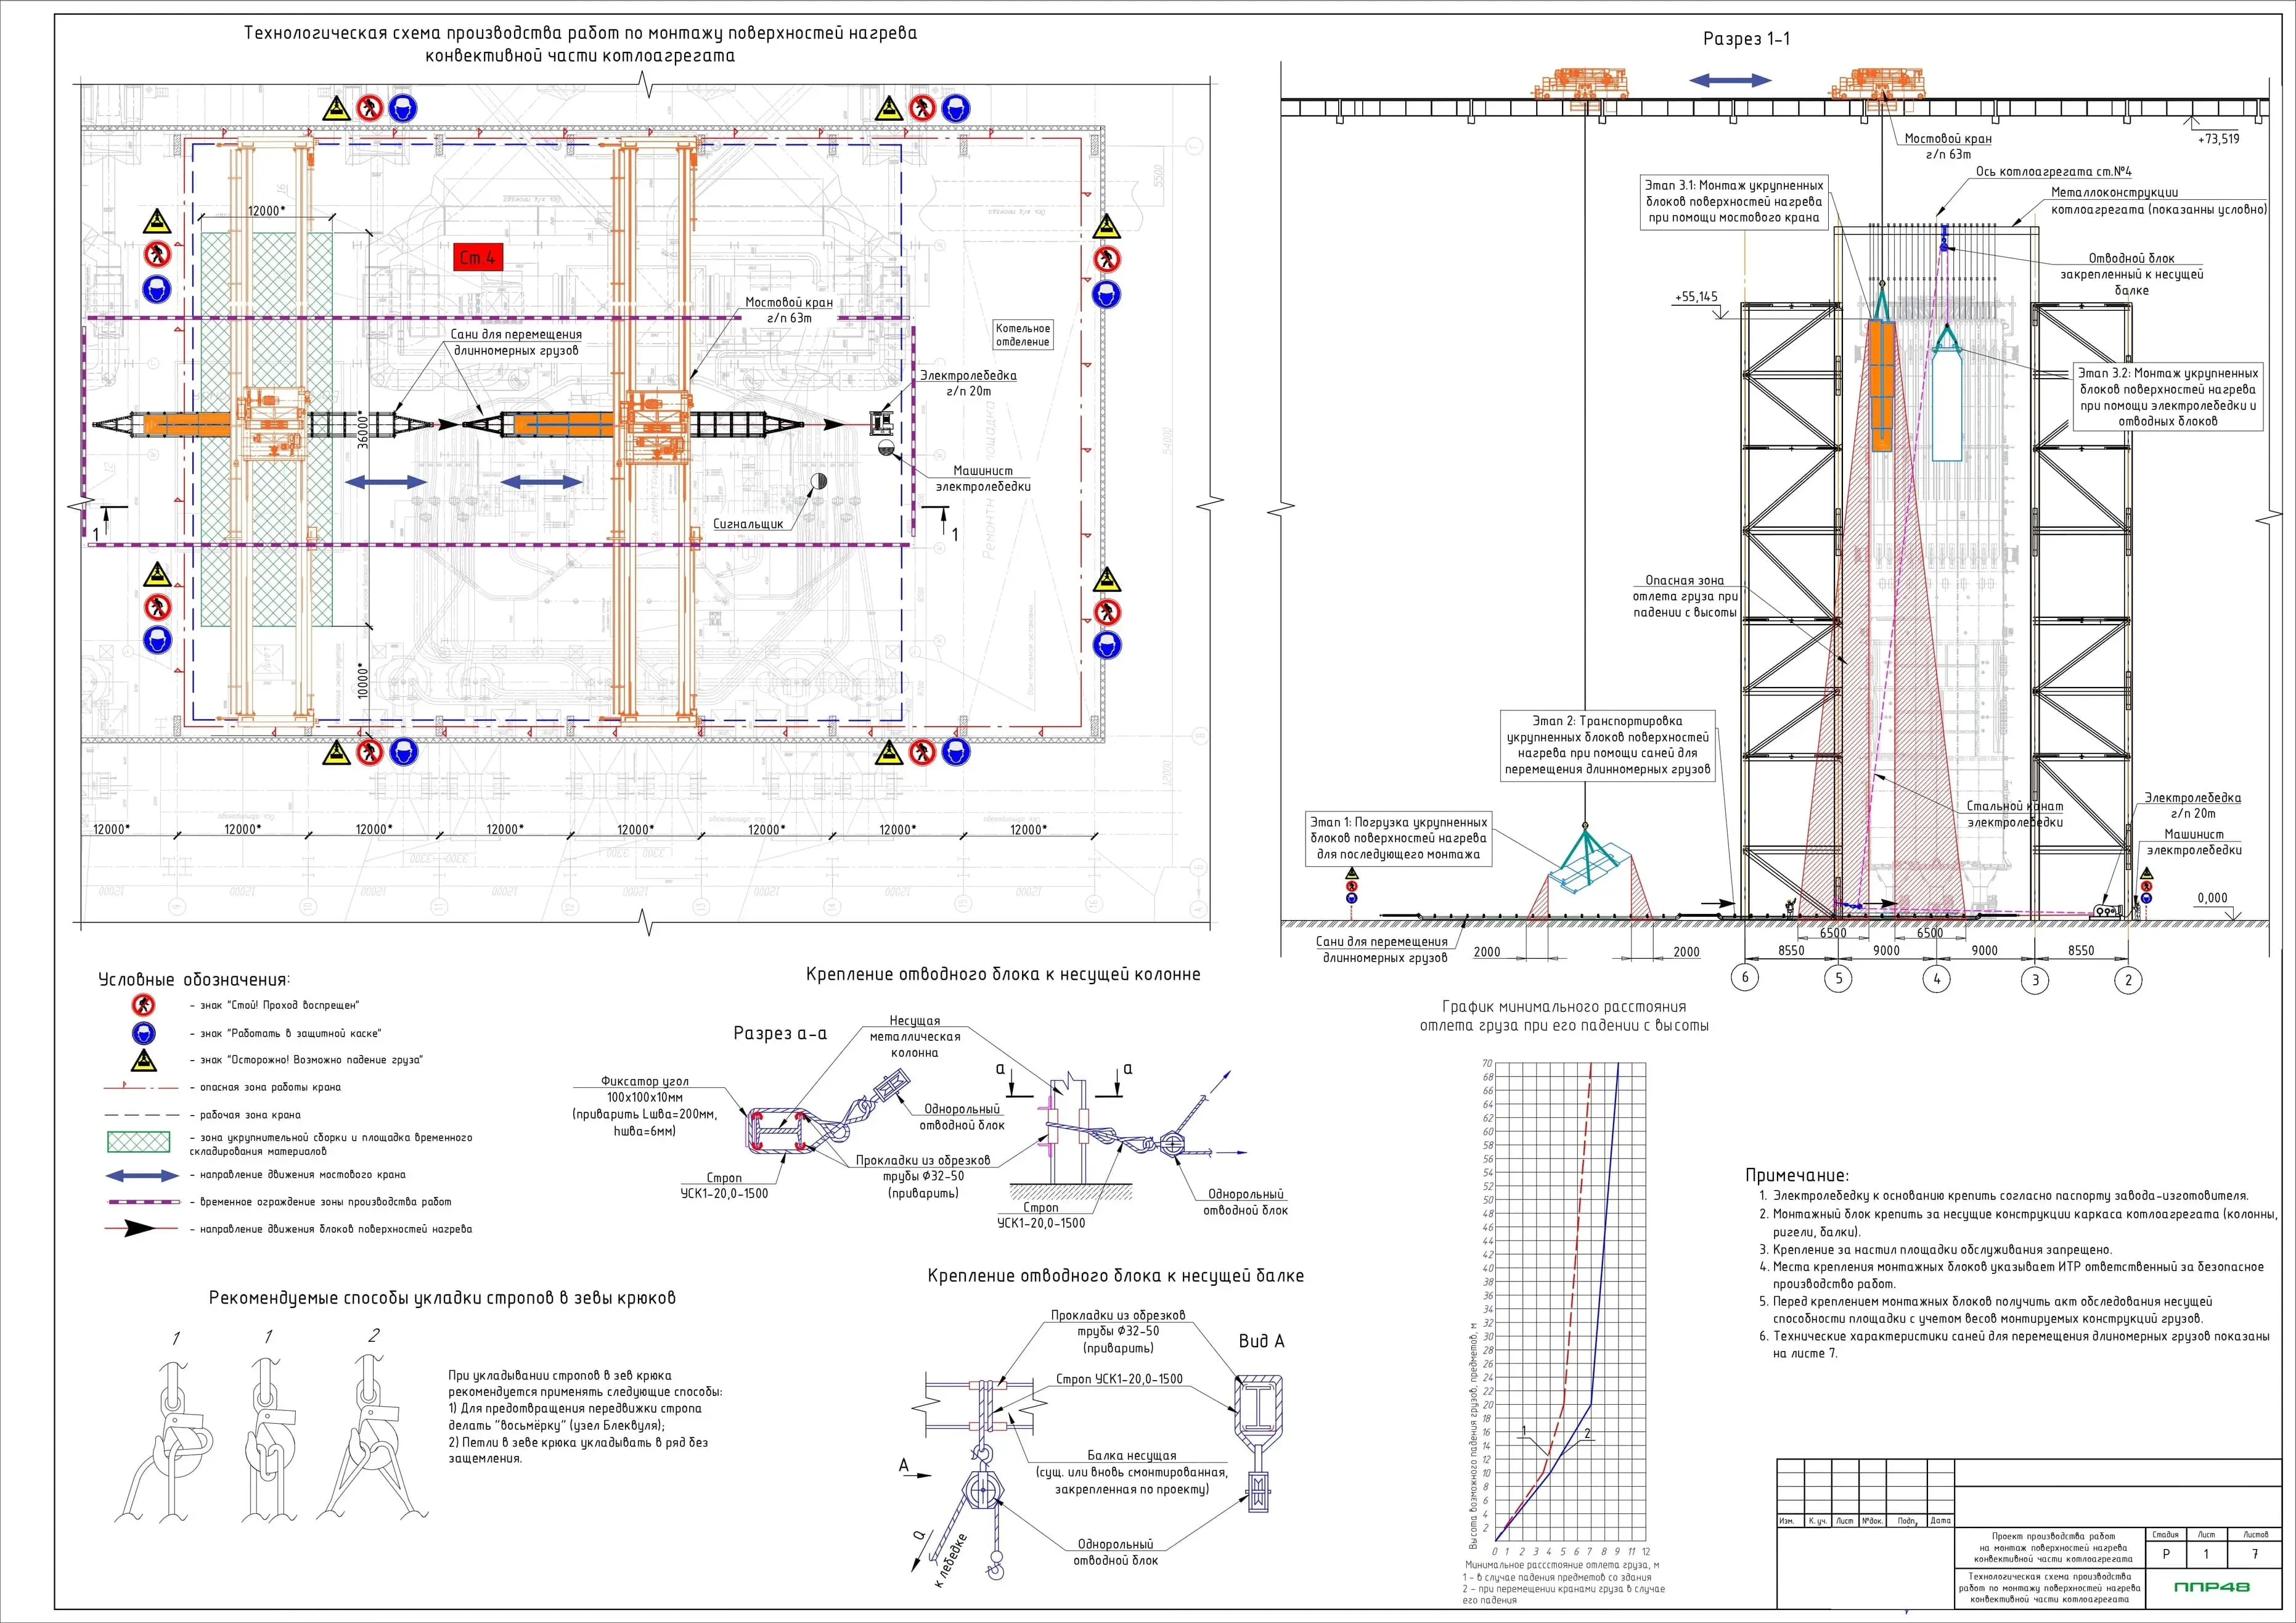The width and height of the screenshot is (2296, 1623).
Task: Click the ППР48 logo in title block
Action: click(x=2212, y=1587)
